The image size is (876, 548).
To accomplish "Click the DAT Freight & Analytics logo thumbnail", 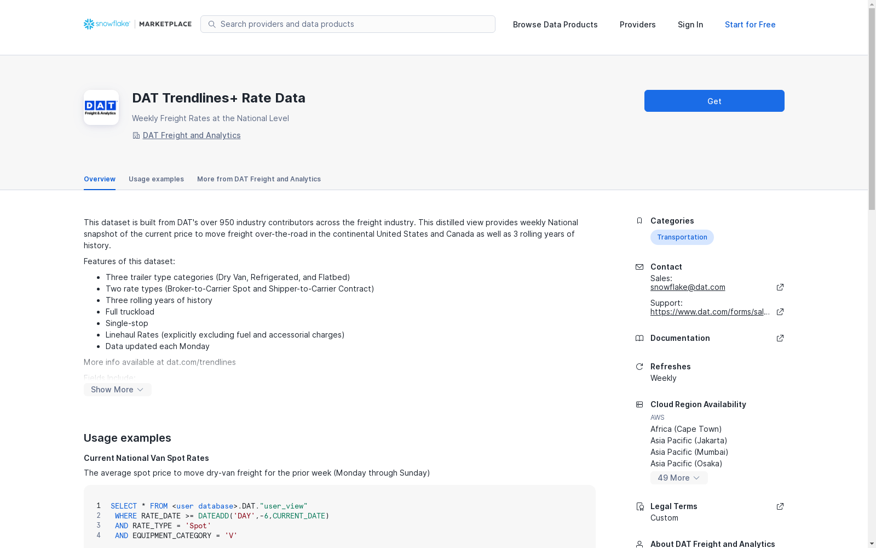I will [101, 107].
